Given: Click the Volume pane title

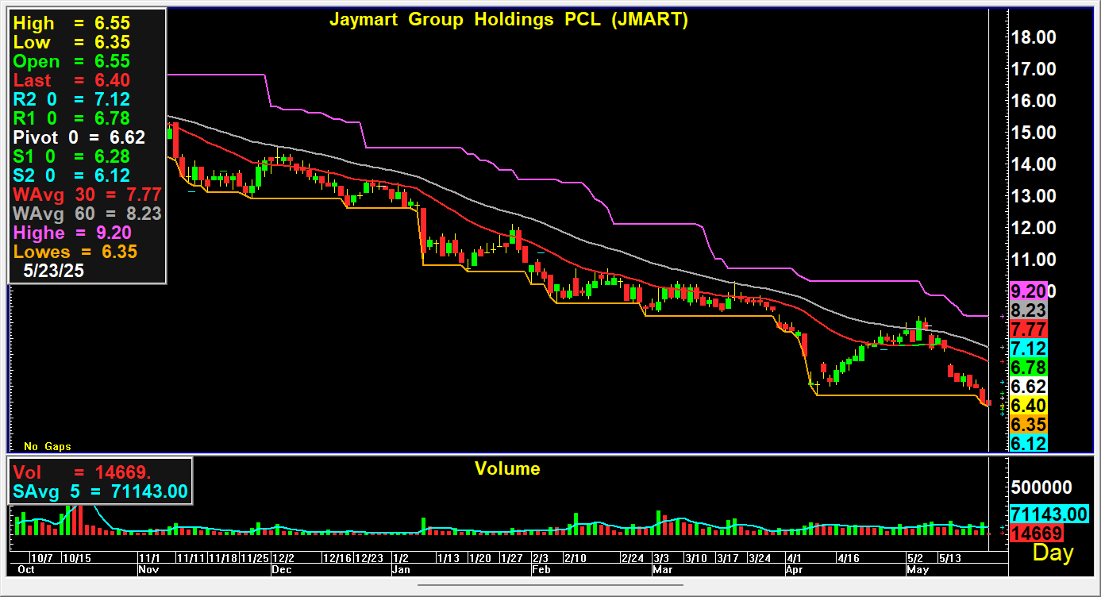Looking at the screenshot, I should [507, 468].
